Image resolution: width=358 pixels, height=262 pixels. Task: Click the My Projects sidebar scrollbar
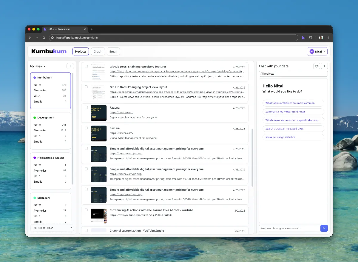coord(72,128)
